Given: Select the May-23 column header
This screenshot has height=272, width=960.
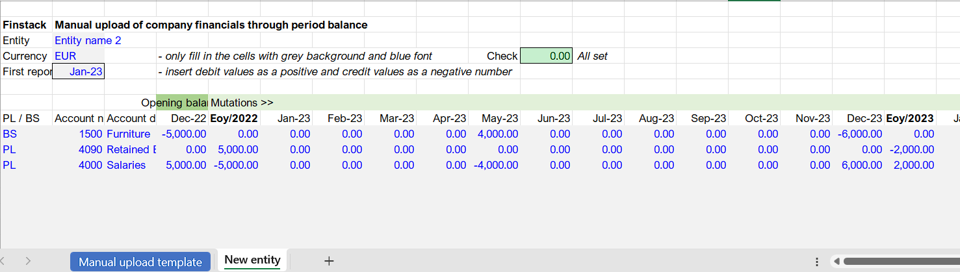Looking at the screenshot, I should tap(494, 118).
